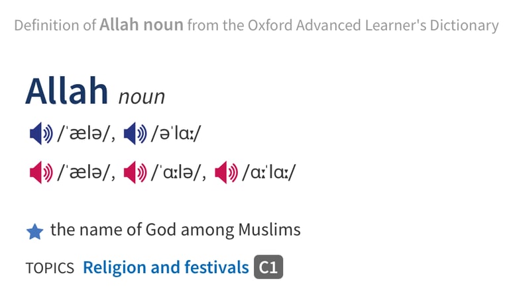
Task: Click the definition 'the name of God among Muslims'
Action: pos(176,230)
